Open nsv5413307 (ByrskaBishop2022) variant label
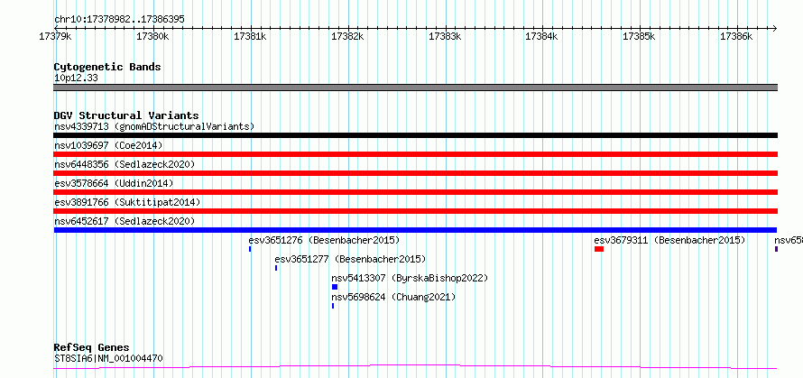Image resolution: width=803 pixels, height=378 pixels. coord(411,278)
